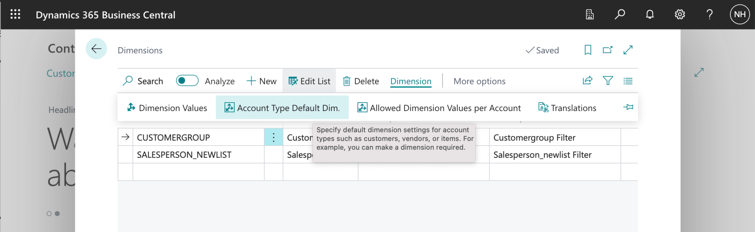Bookmark this Dimensions page
Viewport: 755px width, 232px height.
pyautogui.click(x=588, y=50)
